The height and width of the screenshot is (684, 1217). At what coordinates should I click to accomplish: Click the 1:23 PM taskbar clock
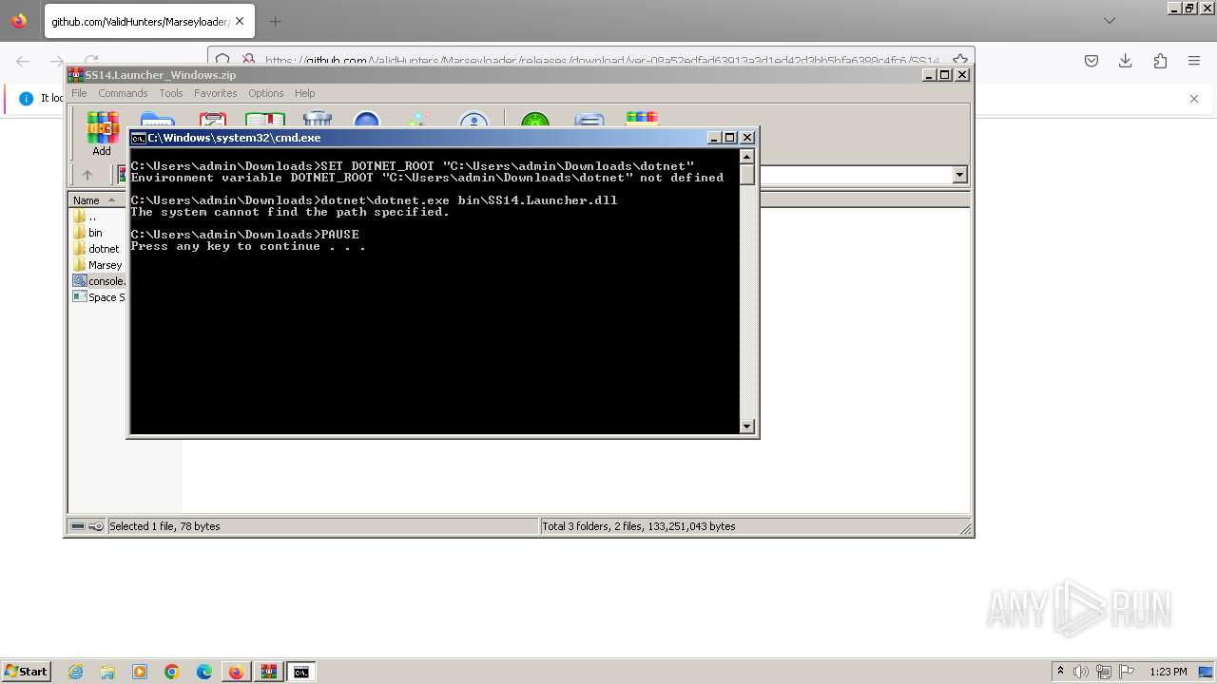[x=1169, y=672]
